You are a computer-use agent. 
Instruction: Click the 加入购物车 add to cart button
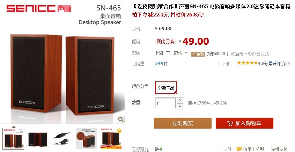[244, 123]
